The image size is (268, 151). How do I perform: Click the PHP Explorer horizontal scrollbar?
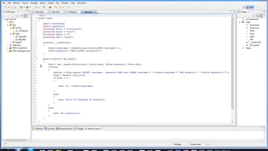[x=16, y=140]
